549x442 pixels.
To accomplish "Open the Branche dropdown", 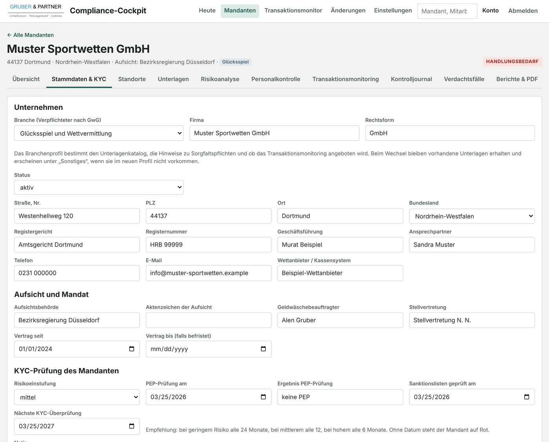I will pyautogui.click(x=99, y=133).
